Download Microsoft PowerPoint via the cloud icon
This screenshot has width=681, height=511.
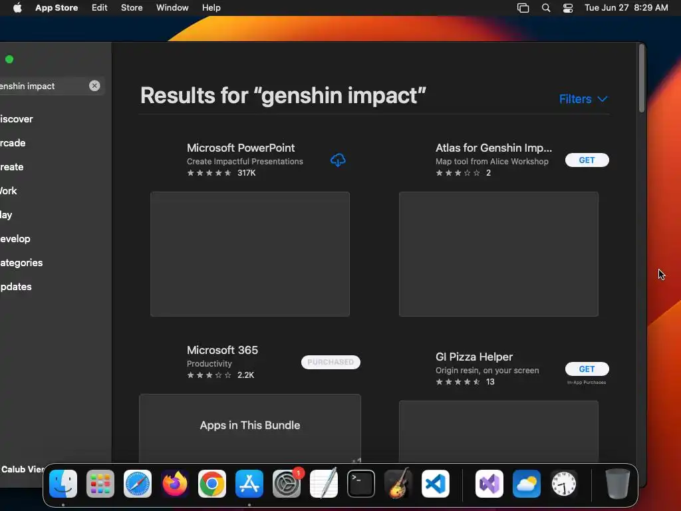pos(338,160)
